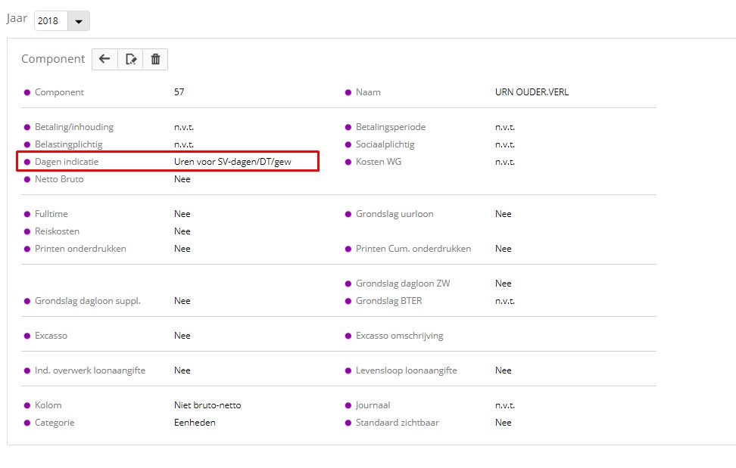Click the purple bullet beside Fulltime
This screenshot has height=468, width=736.
[27, 214]
